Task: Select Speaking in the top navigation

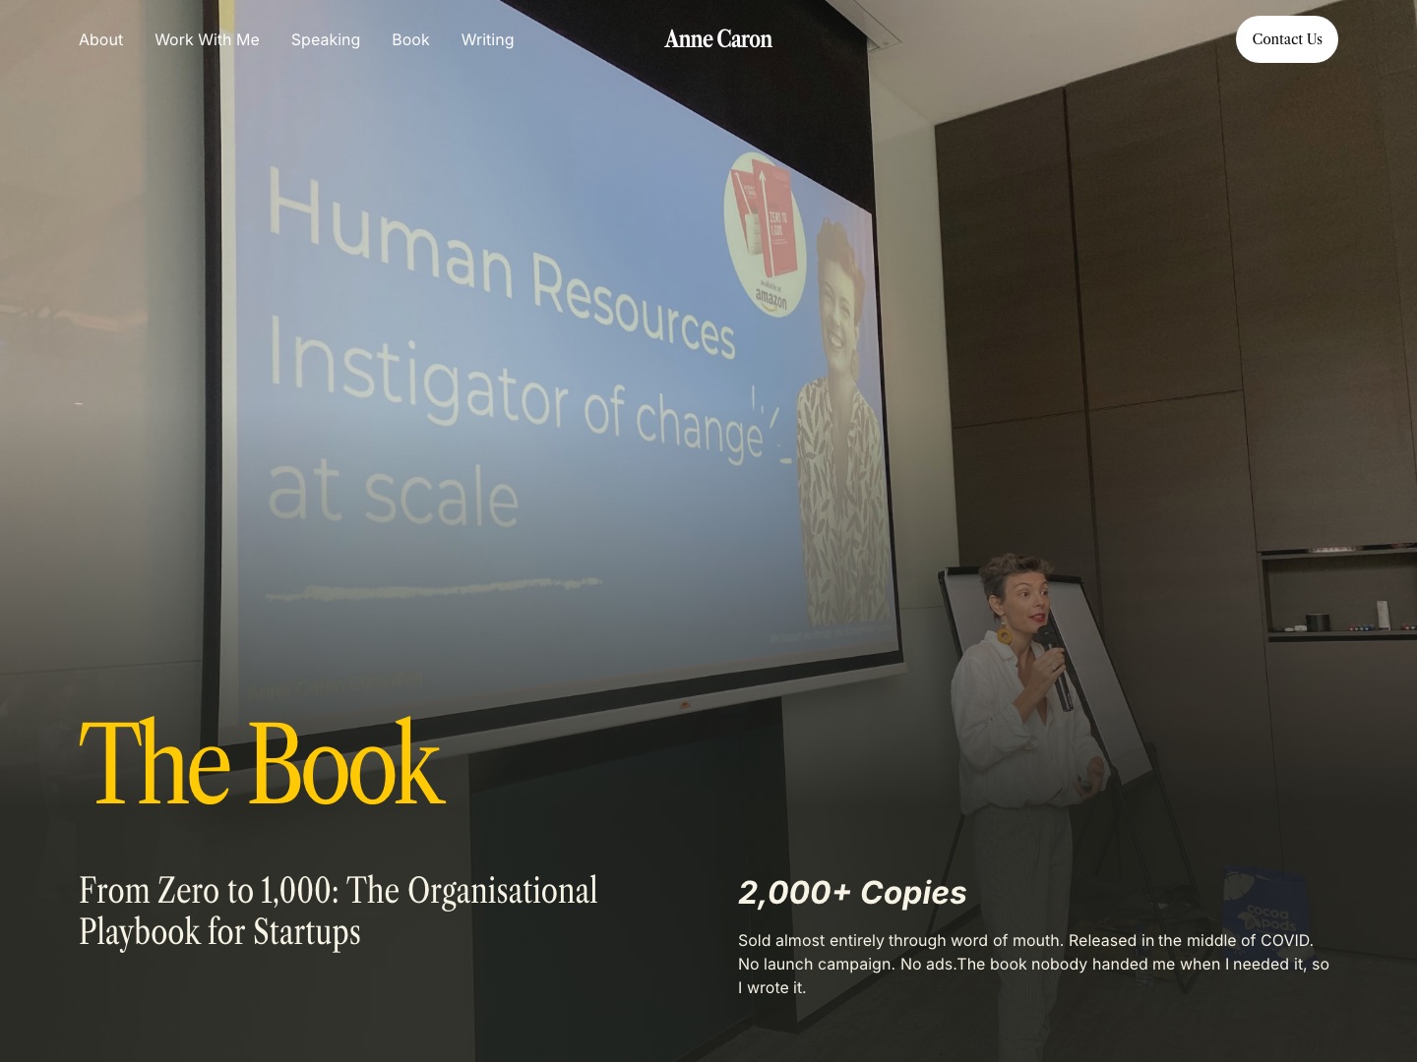Action: tap(326, 39)
